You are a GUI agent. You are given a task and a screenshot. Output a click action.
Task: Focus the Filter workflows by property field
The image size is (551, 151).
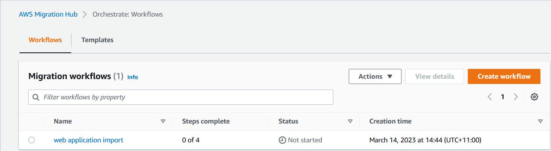pyautogui.click(x=181, y=97)
